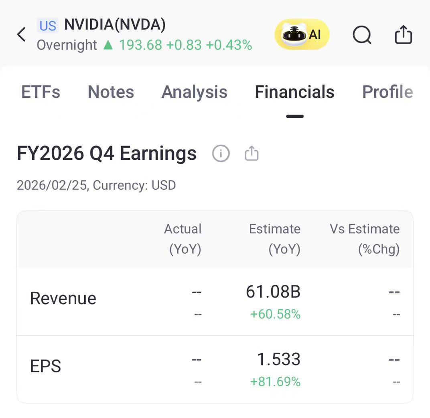Select the EPS row label
Screen dimensions: 430x418
click(x=45, y=366)
